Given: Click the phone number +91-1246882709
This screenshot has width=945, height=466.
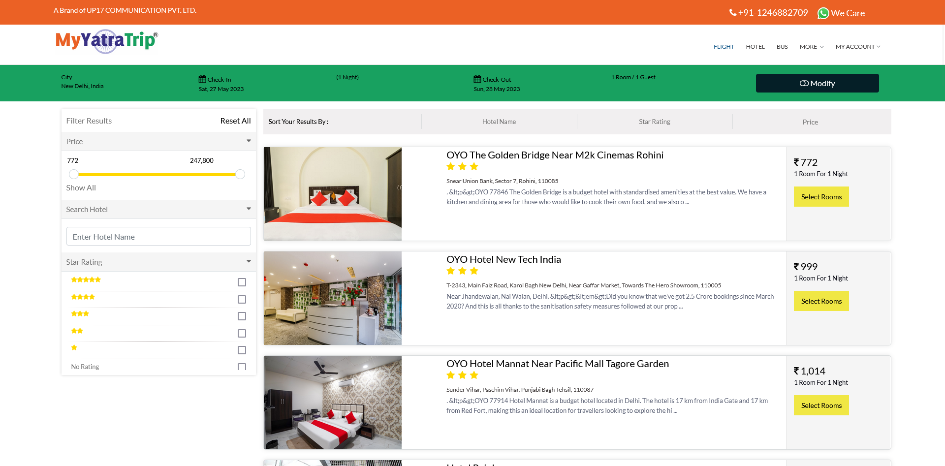Looking at the screenshot, I should tap(773, 13).
